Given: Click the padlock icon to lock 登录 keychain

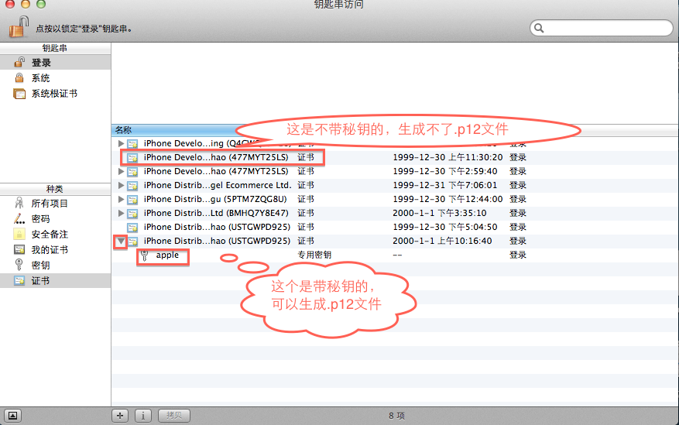Looking at the screenshot, I should tap(19, 27).
